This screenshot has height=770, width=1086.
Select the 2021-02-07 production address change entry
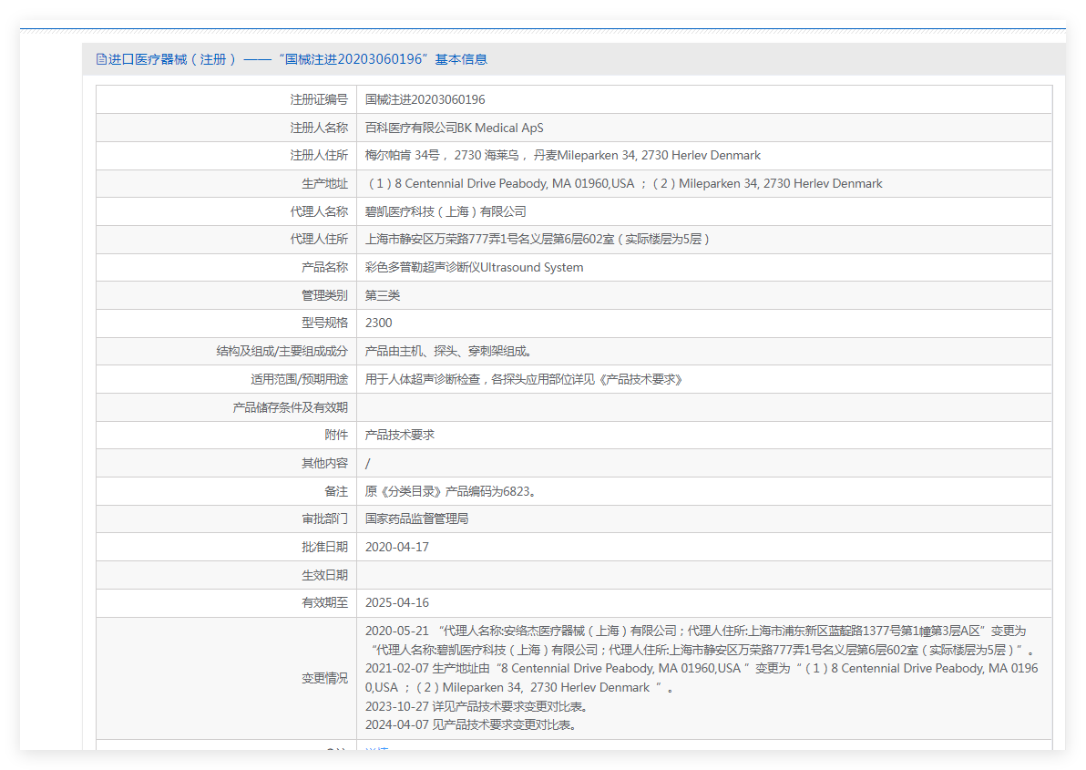pos(702,678)
